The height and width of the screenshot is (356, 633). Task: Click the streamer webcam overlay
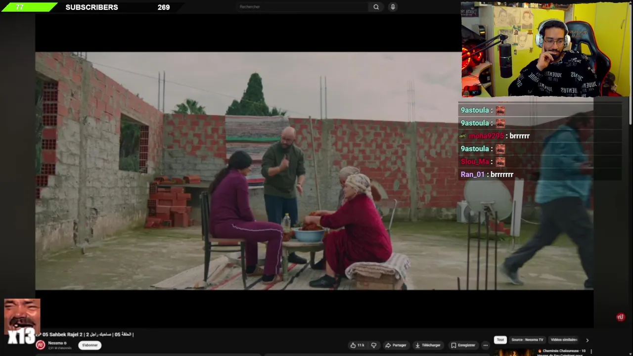545,49
